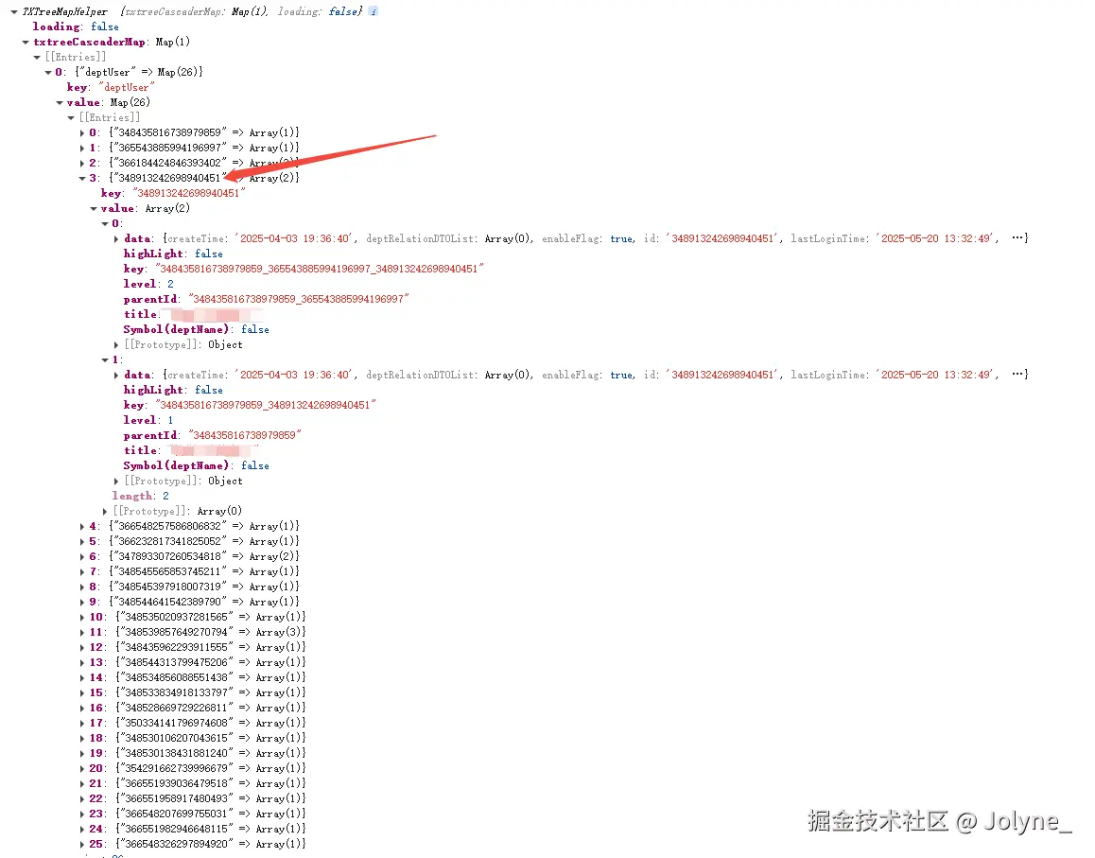Collapse the value: Map(26) node
The image size is (1095, 858).
(x=60, y=102)
